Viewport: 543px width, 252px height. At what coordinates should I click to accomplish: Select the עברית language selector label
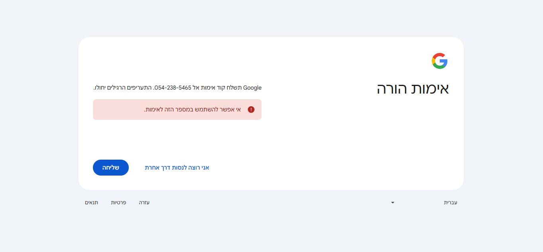(x=451, y=203)
